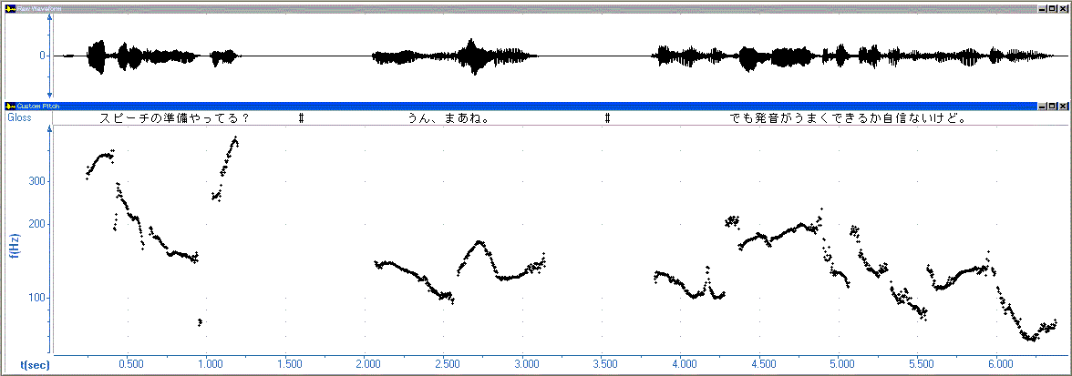The height and width of the screenshot is (376, 1072).
Task: Click the 3.500 time tick label
Action: [603, 364]
